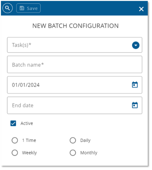This screenshot has width=152, height=170.
Task: Select the 1 Time radio button
Action: (x=15, y=141)
